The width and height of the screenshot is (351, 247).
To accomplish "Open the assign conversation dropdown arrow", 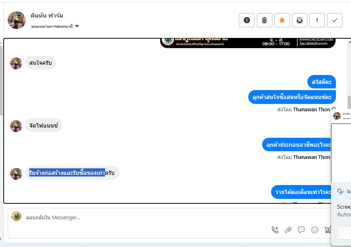I will 77,26.
